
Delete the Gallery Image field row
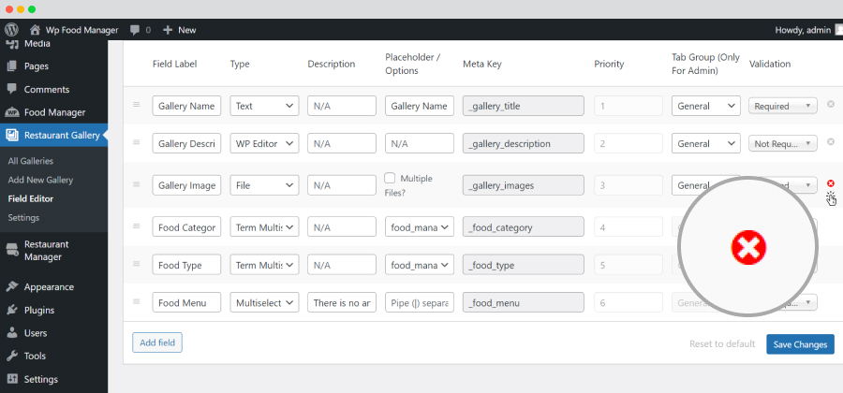(831, 183)
